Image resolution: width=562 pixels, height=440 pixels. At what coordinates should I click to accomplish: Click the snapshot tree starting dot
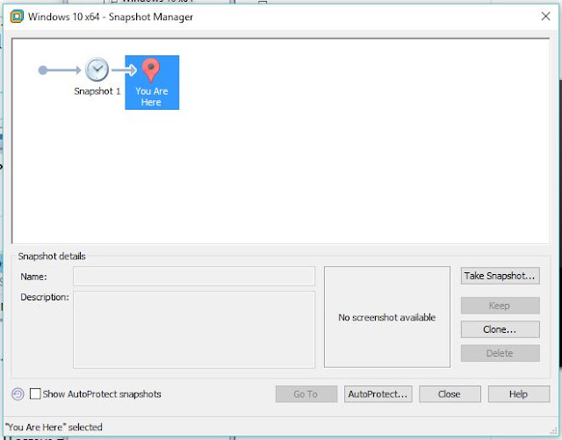click(43, 70)
